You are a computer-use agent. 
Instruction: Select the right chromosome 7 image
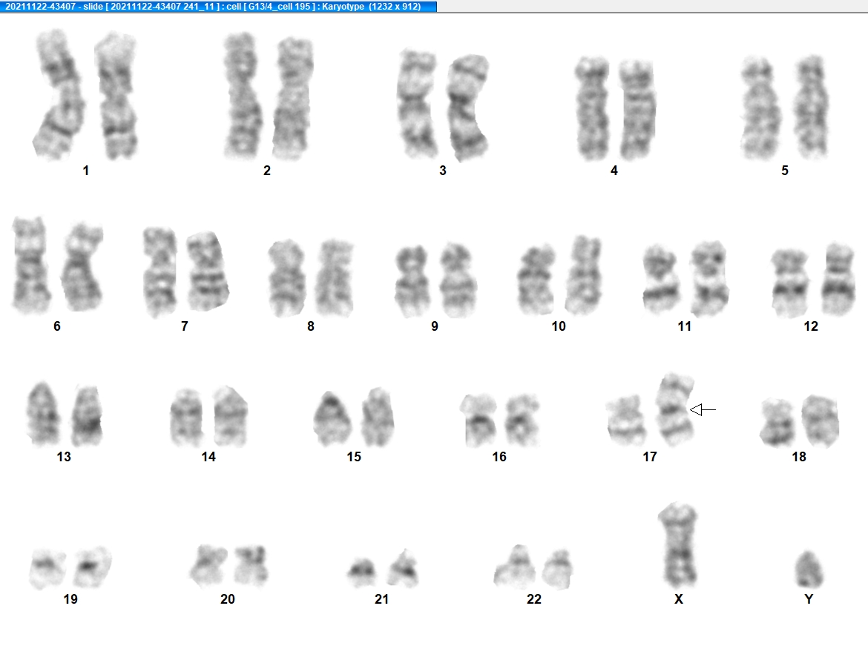coord(207,271)
